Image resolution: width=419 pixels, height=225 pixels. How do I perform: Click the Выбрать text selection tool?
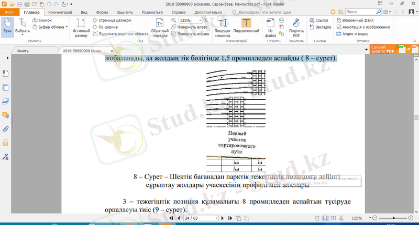point(23,27)
